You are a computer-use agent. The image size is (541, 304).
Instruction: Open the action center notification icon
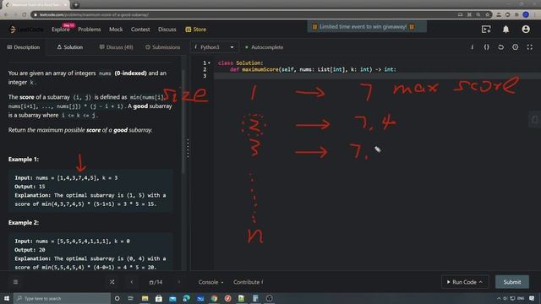point(532,298)
